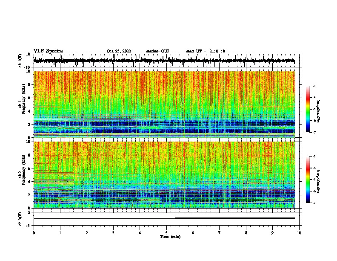The width and height of the screenshot is (337, 261).
Task: Click the "-4" tick on ch.2 colorbar
Action: pos(314,168)
